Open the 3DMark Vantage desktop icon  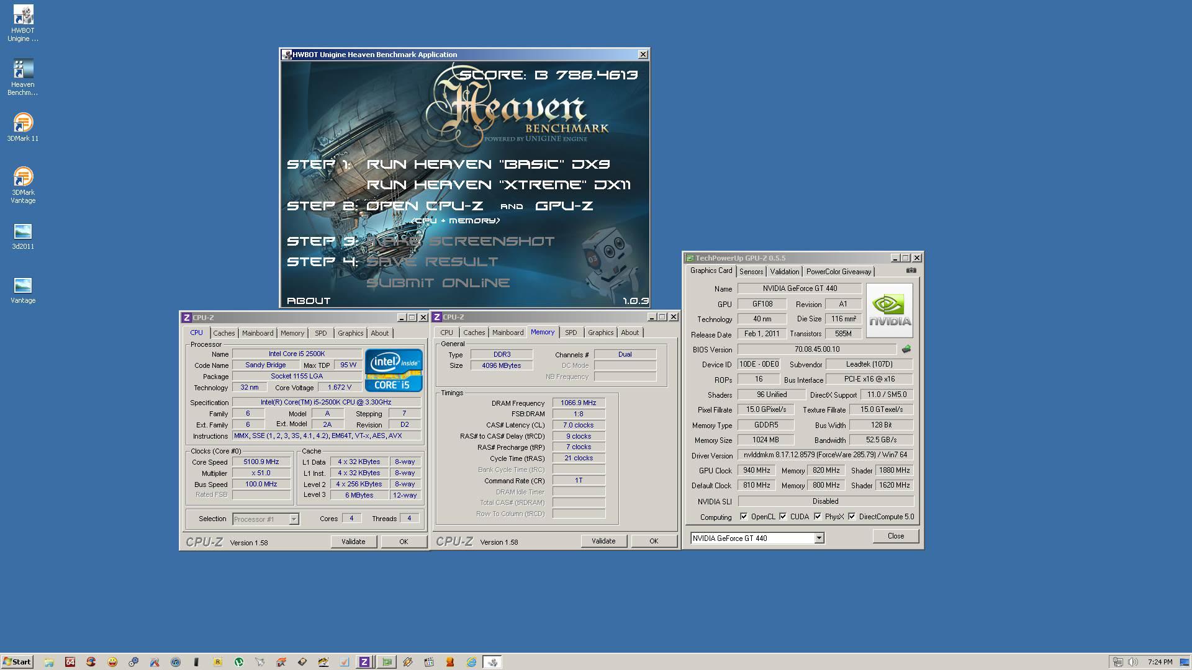23,185
